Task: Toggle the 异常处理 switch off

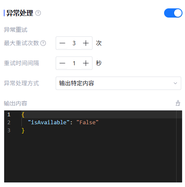Action: coord(173,13)
